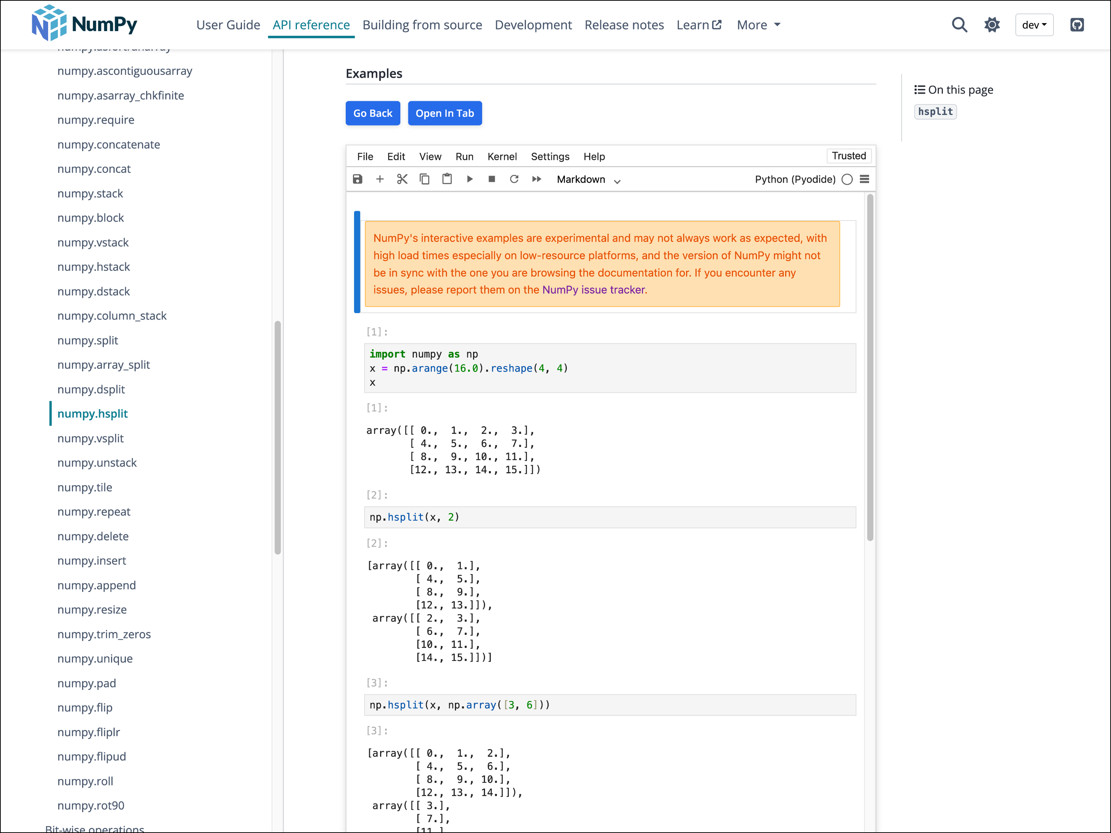This screenshot has width=1111, height=833.
Task: Interrupt the kernel with the stop icon
Action: (x=492, y=179)
